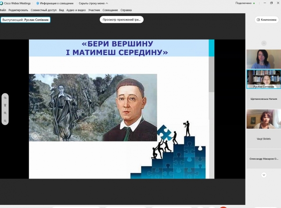Open the Компоновка layout button
281x208 pixels.
(267, 20)
